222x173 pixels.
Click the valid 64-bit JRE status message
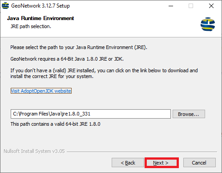[x=56, y=124]
